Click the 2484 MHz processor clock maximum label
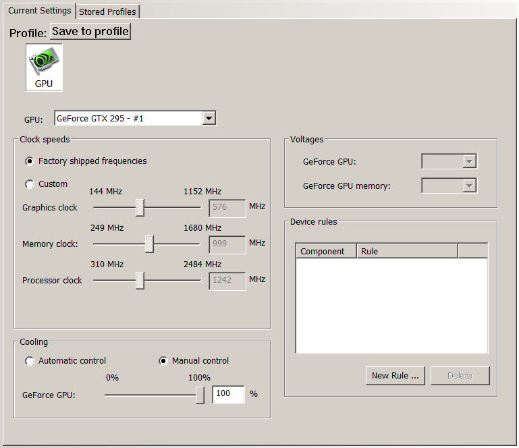This screenshot has height=448, width=519. 202,264
